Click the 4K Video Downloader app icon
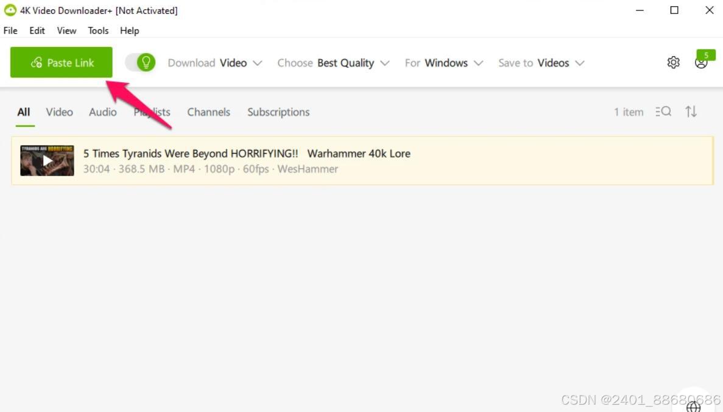This screenshot has height=412, width=723. (10, 10)
